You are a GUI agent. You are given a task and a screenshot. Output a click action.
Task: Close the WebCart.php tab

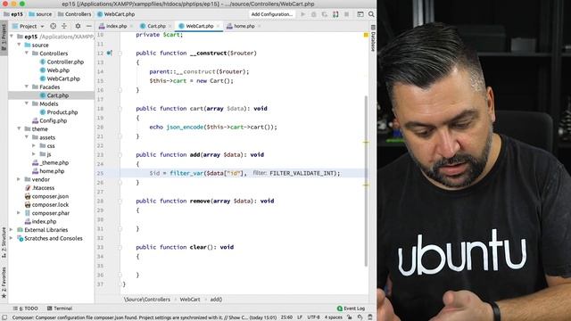(x=218, y=26)
